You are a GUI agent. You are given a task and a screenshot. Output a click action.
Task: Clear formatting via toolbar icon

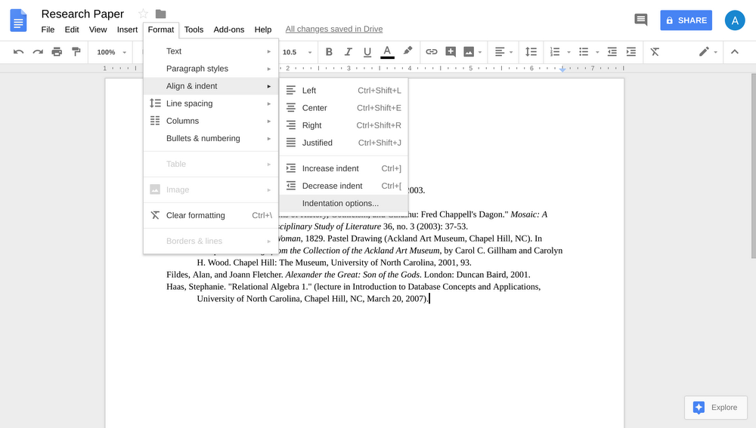point(655,51)
